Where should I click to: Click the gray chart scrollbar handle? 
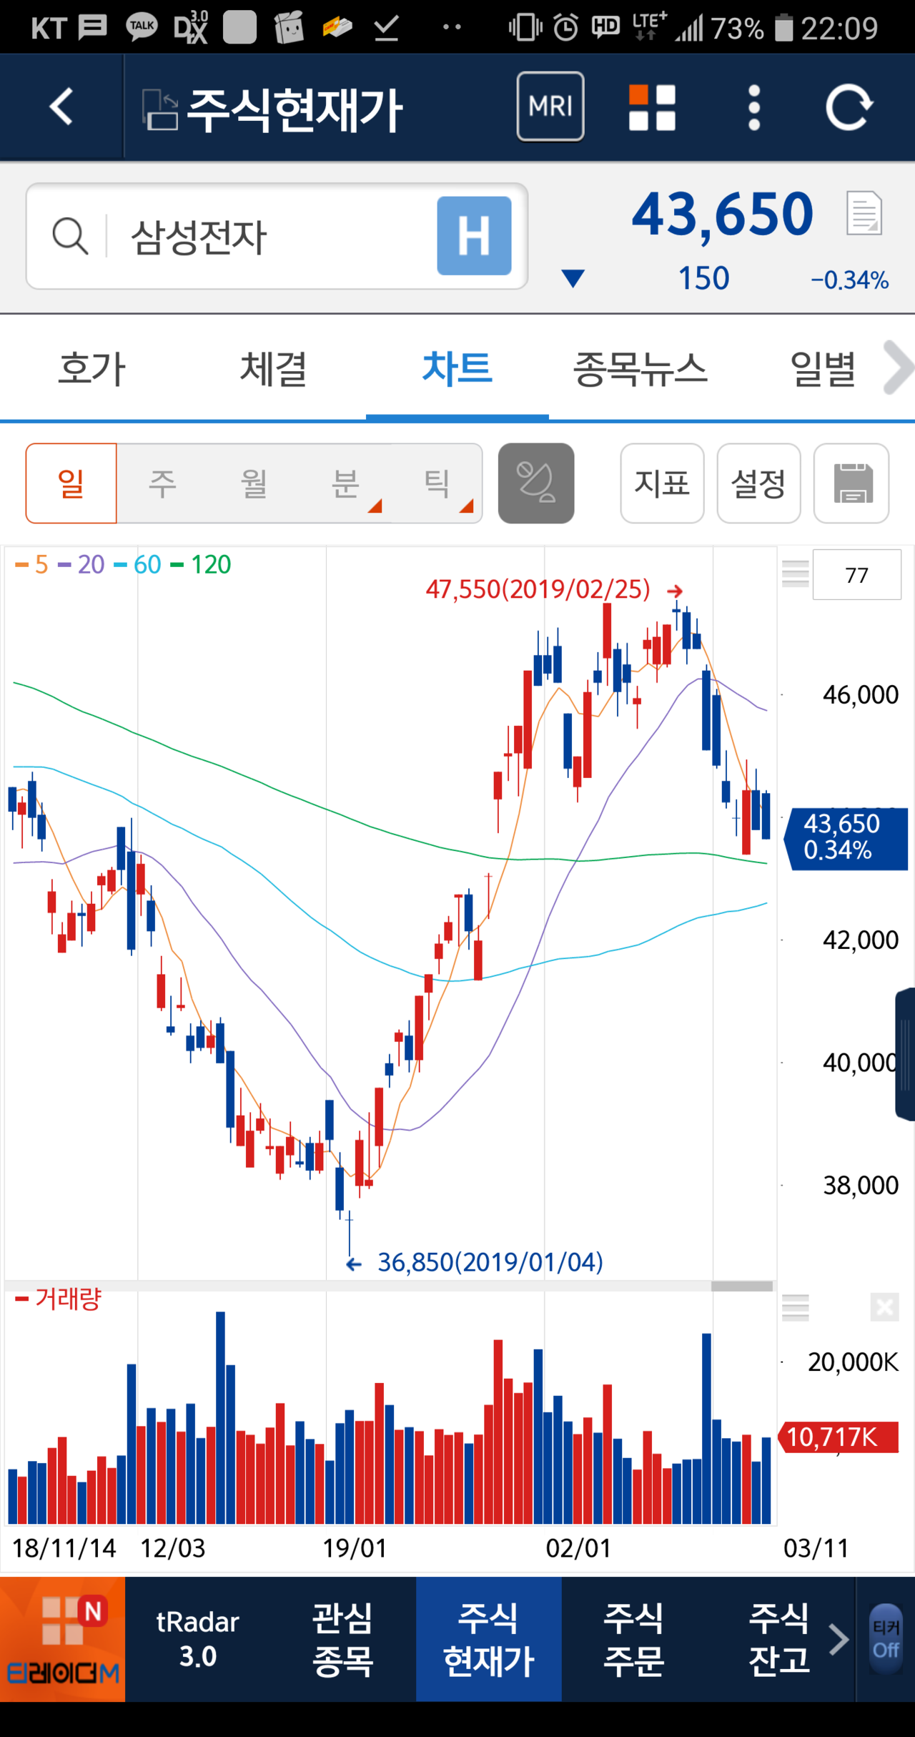pyautogui.click(x=741, y=1286)
